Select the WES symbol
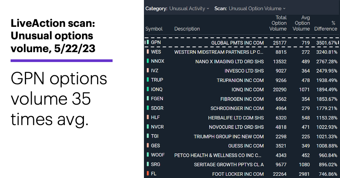This screenshot has width=340, height=178. tap(156, 52)
